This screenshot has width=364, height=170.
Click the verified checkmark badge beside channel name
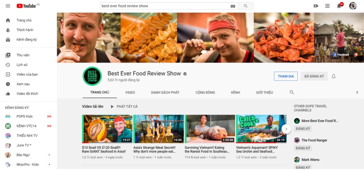(x=185, y=74)
